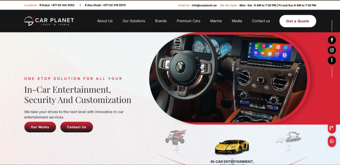
Task: Open the Instagram icon link
Action: tap(332, 50)
